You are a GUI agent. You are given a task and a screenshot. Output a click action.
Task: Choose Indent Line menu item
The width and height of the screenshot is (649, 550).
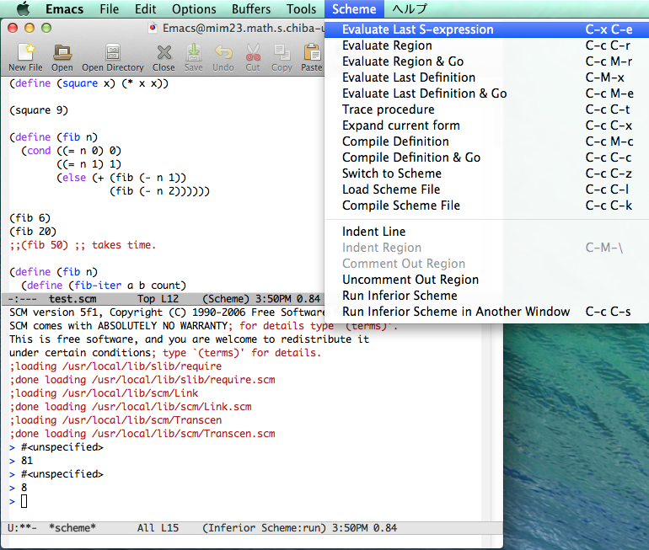click(x=487, y=232)
